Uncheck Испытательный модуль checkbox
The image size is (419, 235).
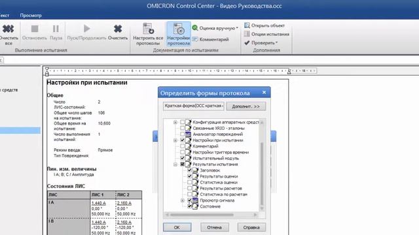[x=183, y=158]
